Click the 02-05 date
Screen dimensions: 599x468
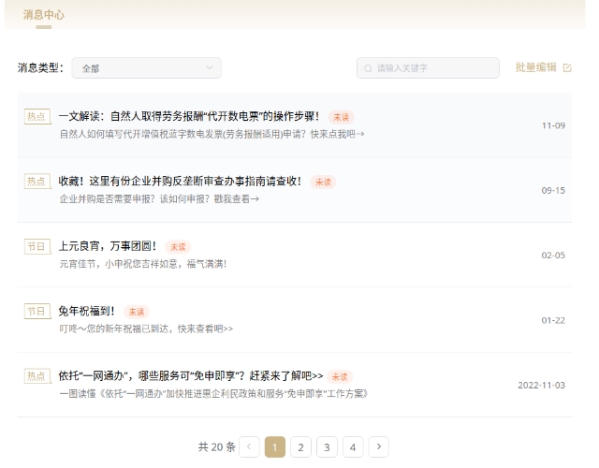[553, 256]
